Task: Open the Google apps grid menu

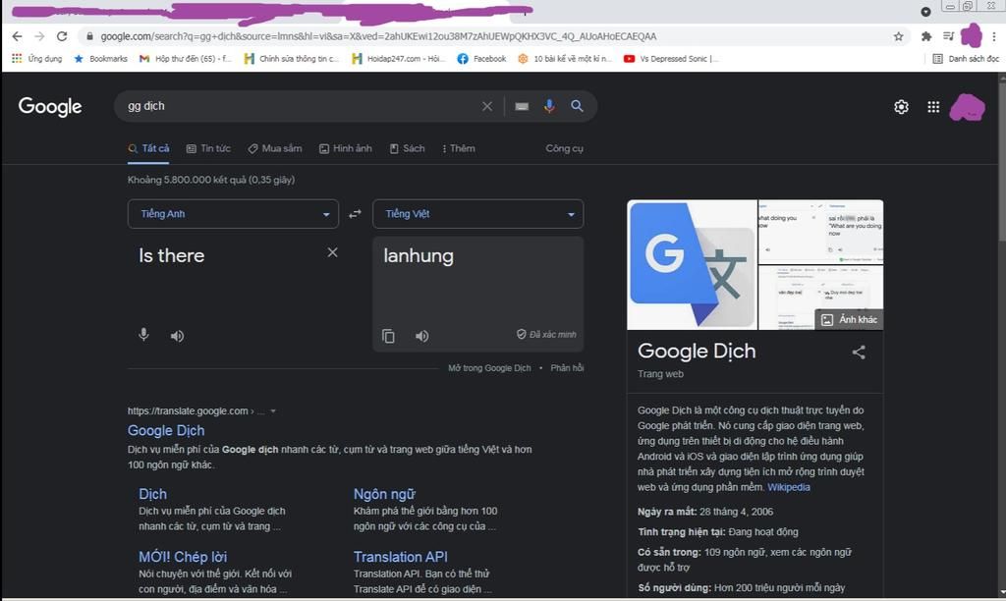Action: (932, 106)
